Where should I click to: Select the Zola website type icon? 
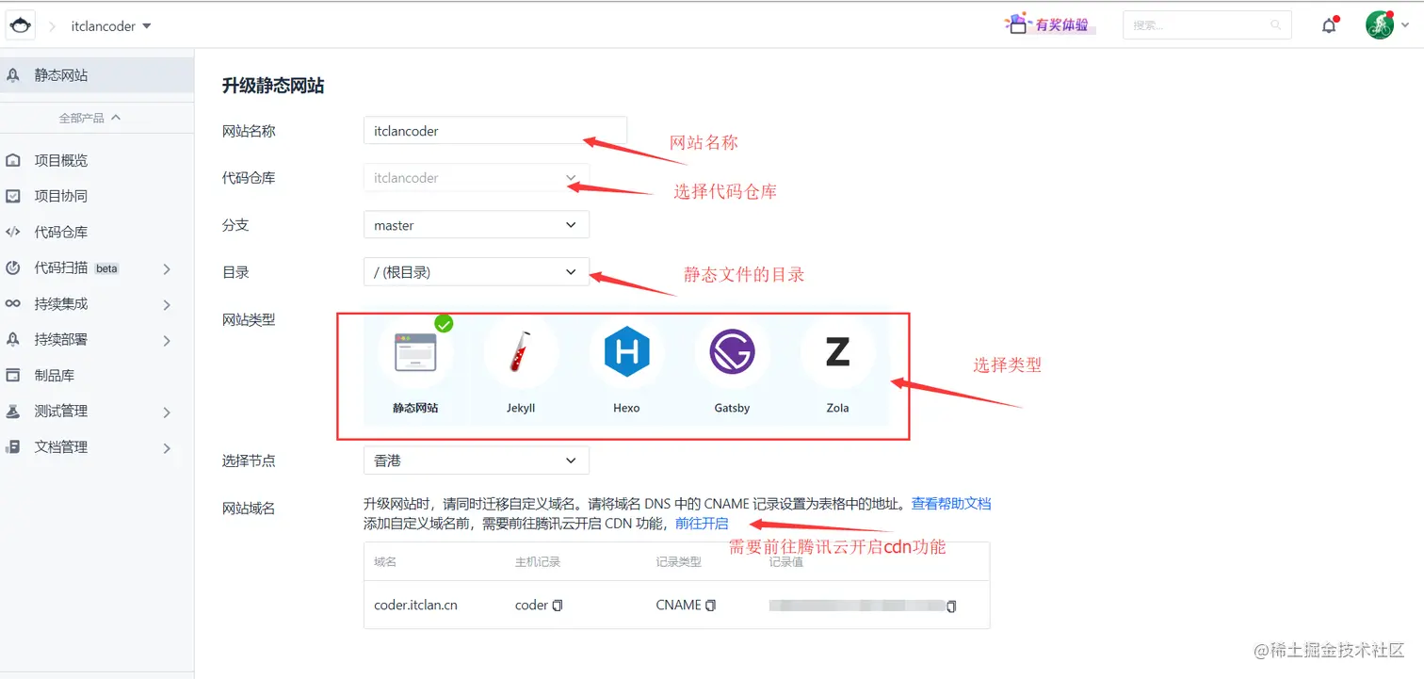pyautogui.click(x=837, y=351)
